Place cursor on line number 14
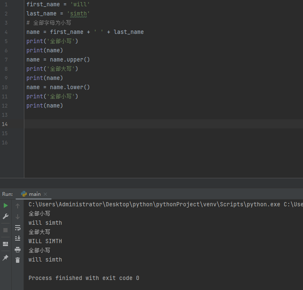303x290 pixels. [x=5, y=124]
